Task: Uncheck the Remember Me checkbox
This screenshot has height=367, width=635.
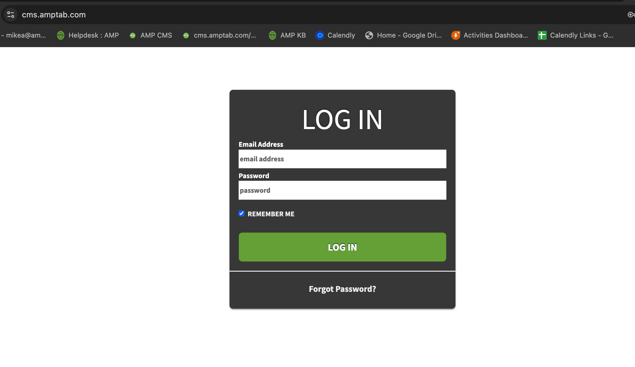Action: (242, 214)
